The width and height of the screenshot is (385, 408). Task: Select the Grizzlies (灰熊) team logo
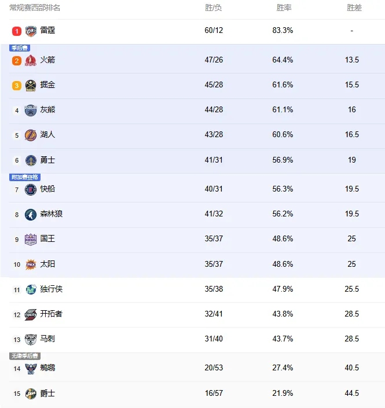click(x=31, y=111)
